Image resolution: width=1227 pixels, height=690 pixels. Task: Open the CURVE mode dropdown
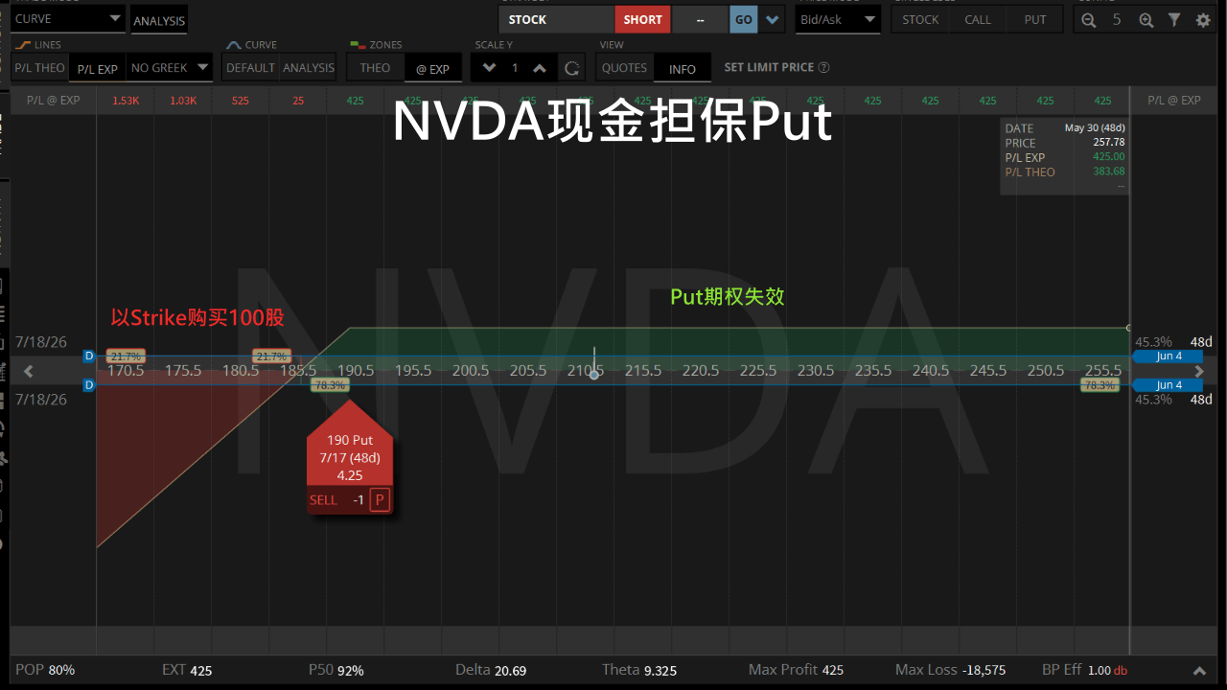pos(68,18)
